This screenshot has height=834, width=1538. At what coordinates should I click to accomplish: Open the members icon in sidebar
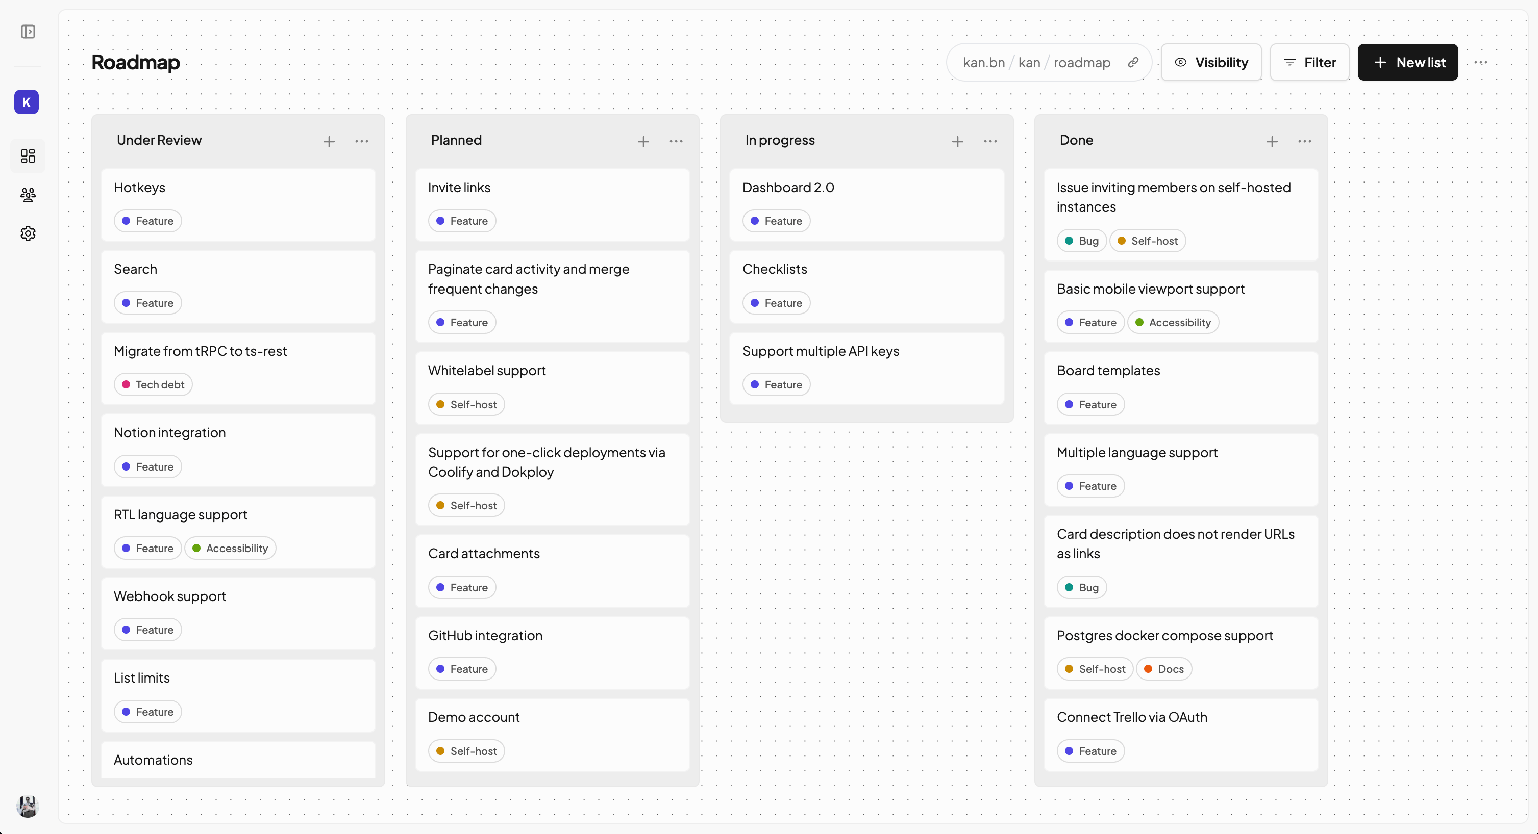[x=28, y=194]
